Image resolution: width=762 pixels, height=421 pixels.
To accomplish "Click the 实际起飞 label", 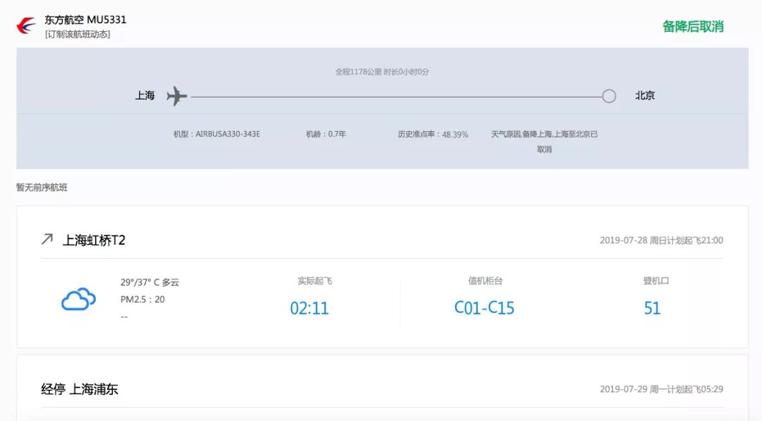I will click(315, 281).
